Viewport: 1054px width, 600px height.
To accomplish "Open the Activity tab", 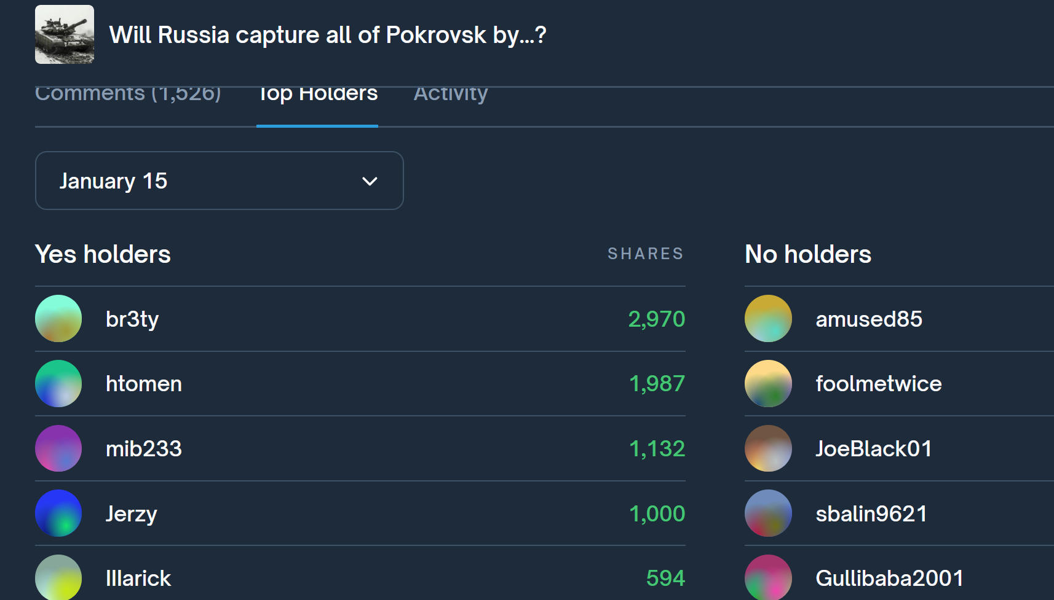I will pyautogui.click(x=450, y=95).
